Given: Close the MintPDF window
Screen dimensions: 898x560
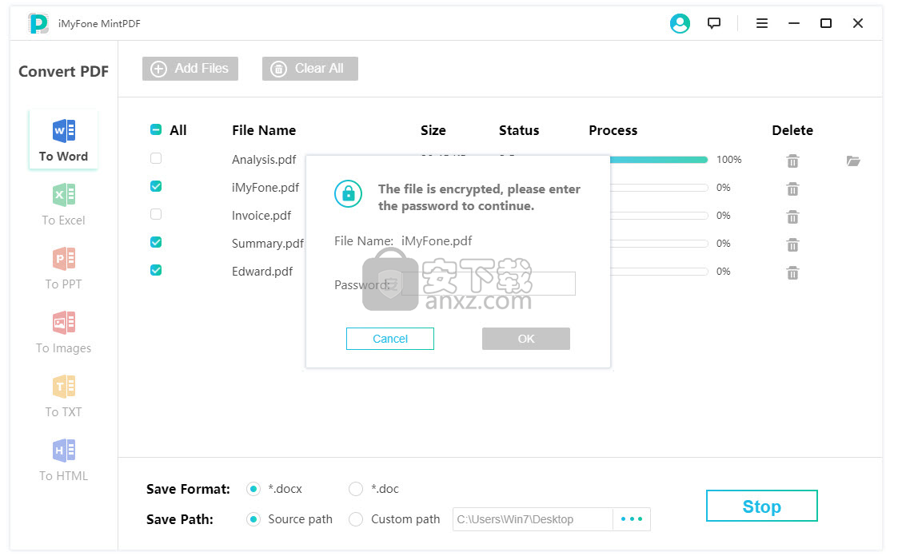Looking at the screenshot, I should 858,23.
